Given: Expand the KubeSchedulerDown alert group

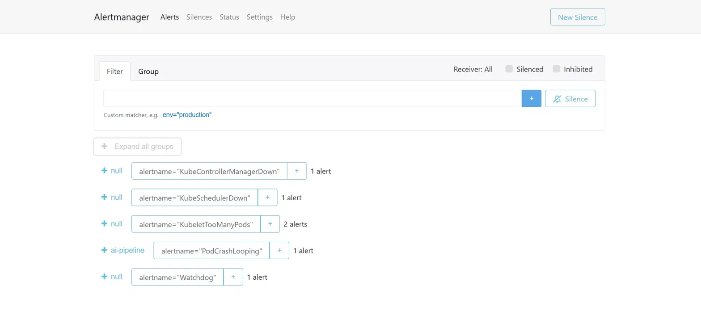Looking at the screenshot, I should pos(112,197).
